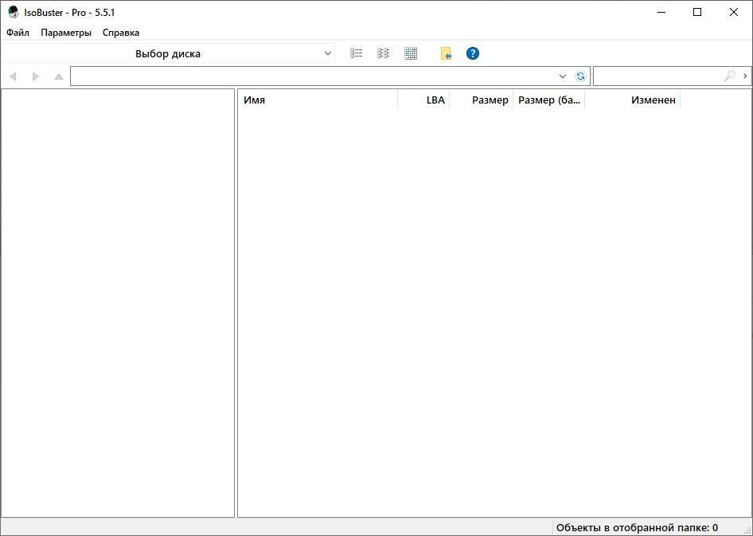Sort by the Имя column header
The height and width of the screenshot is (536, 753).
tap(318, 100)
